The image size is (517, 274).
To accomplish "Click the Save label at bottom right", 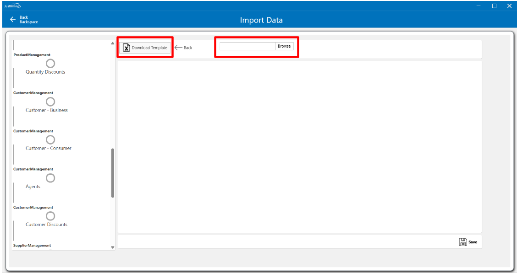I will 473,242.
